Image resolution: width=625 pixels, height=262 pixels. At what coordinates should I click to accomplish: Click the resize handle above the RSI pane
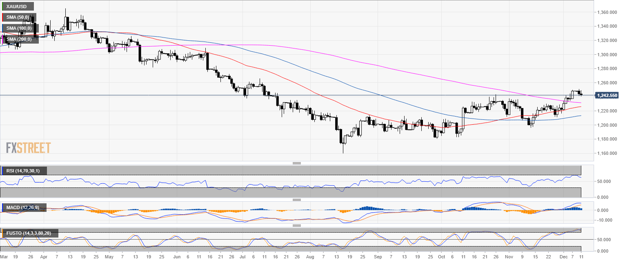(x=297, y=163)
